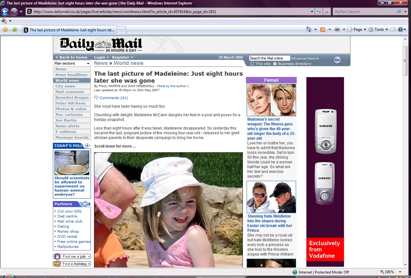Open the Comments (41) link

[113, 98]
